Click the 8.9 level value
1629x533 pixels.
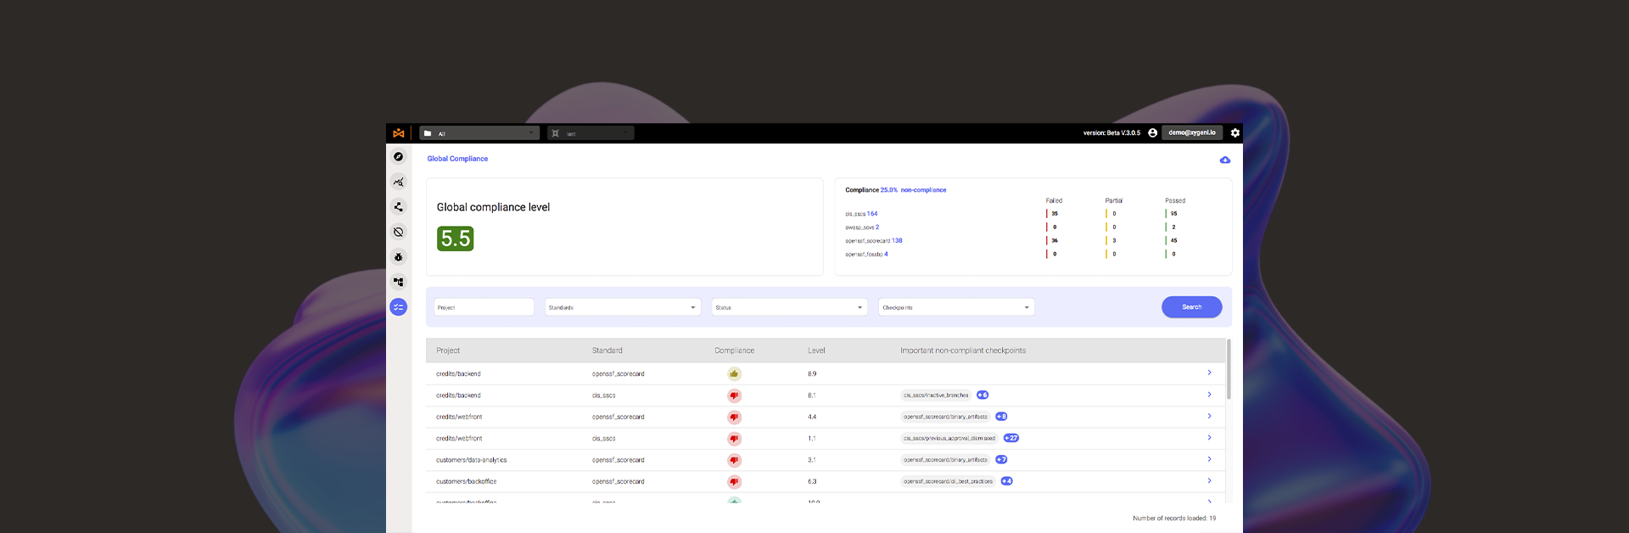812,374
